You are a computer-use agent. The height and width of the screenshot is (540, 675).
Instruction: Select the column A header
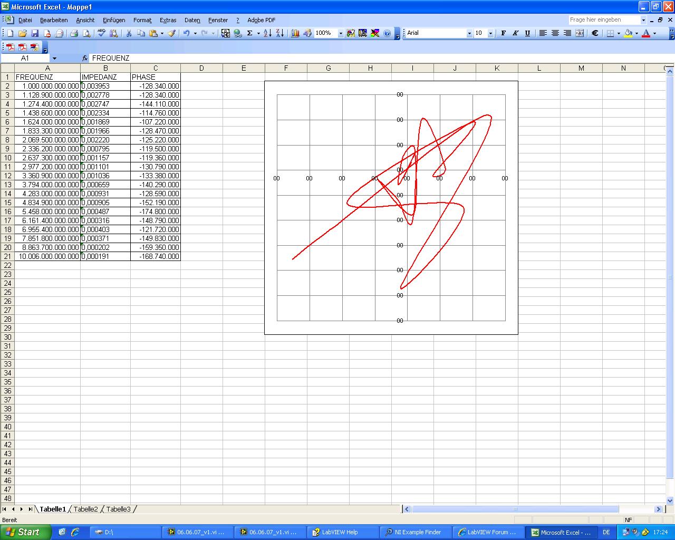47,68
